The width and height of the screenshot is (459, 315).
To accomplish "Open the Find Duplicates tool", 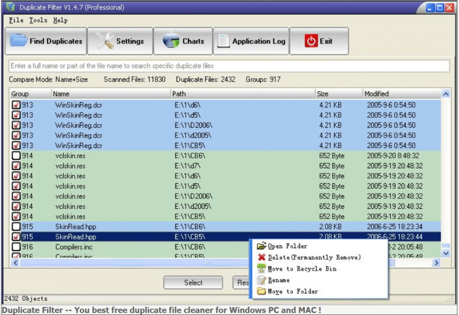I will click(x=45, y=41).
